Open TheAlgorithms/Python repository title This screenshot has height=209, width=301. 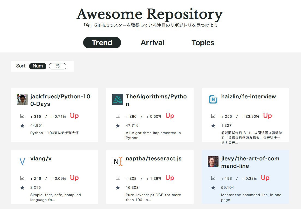156,100
